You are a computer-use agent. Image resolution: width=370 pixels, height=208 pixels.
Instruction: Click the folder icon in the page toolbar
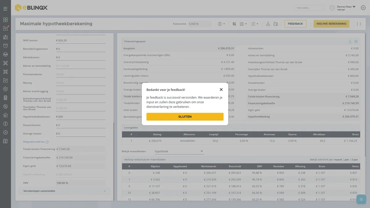click(x=276, y=24)
